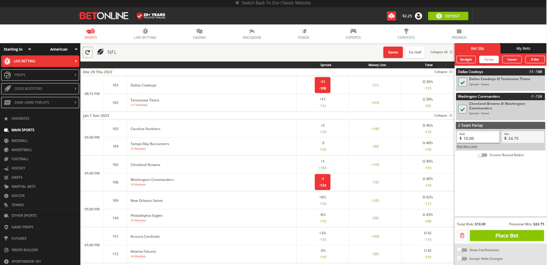Viewport: 547px width, 265px height.
Task: Click the Hockey stick icon
Action: point(6,168)
